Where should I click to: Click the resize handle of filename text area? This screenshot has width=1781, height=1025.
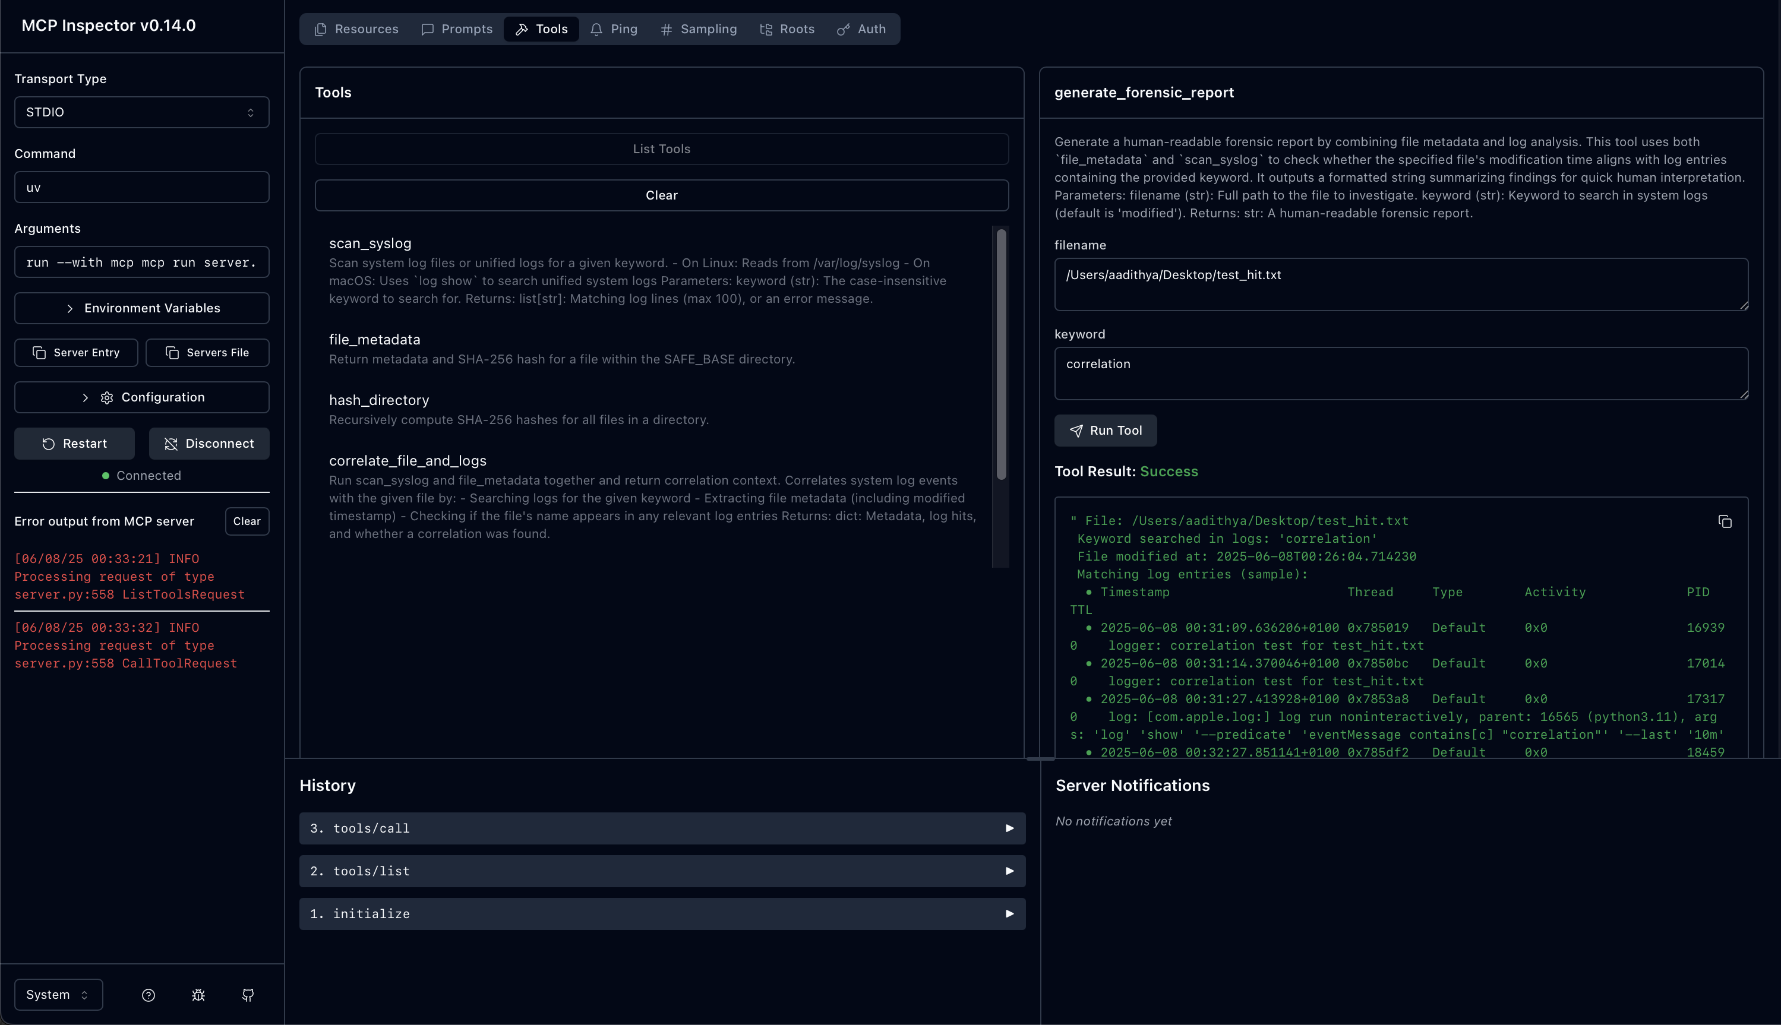1744,305
